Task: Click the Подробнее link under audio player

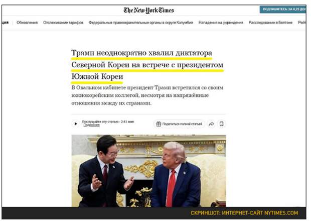Action: [91, 125]
